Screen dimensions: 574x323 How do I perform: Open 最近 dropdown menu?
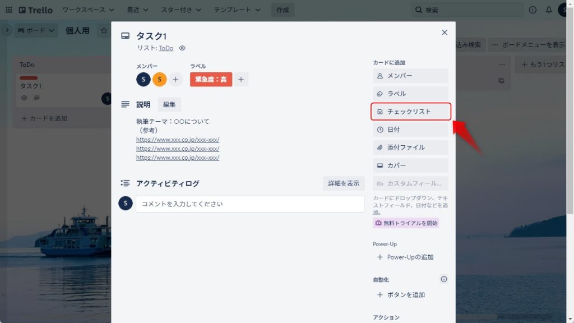coord(137,10)
